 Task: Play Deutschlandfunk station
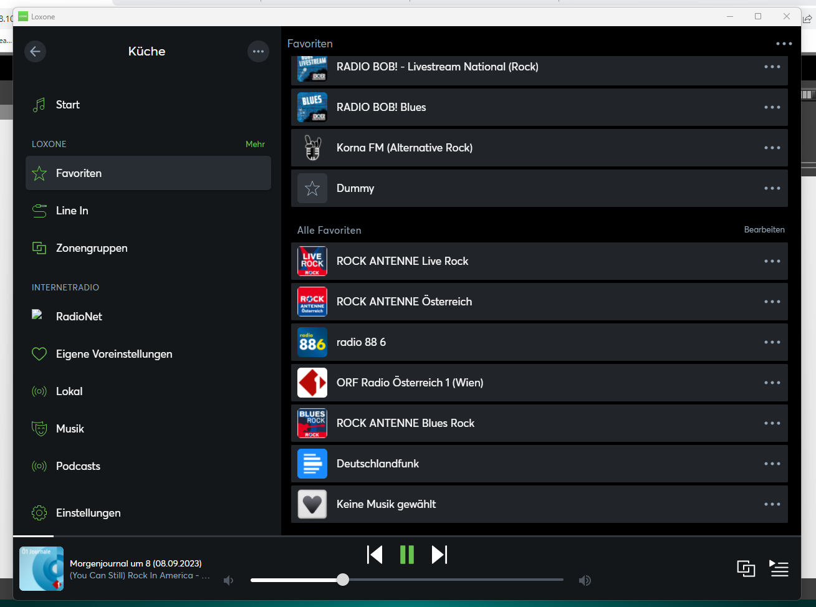pyautogui.click(x=539, y=464)
